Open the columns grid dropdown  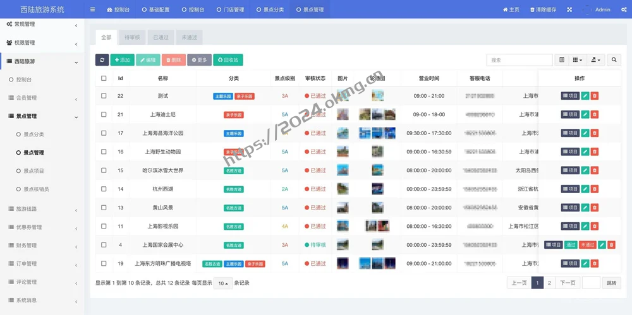point(578,60)
